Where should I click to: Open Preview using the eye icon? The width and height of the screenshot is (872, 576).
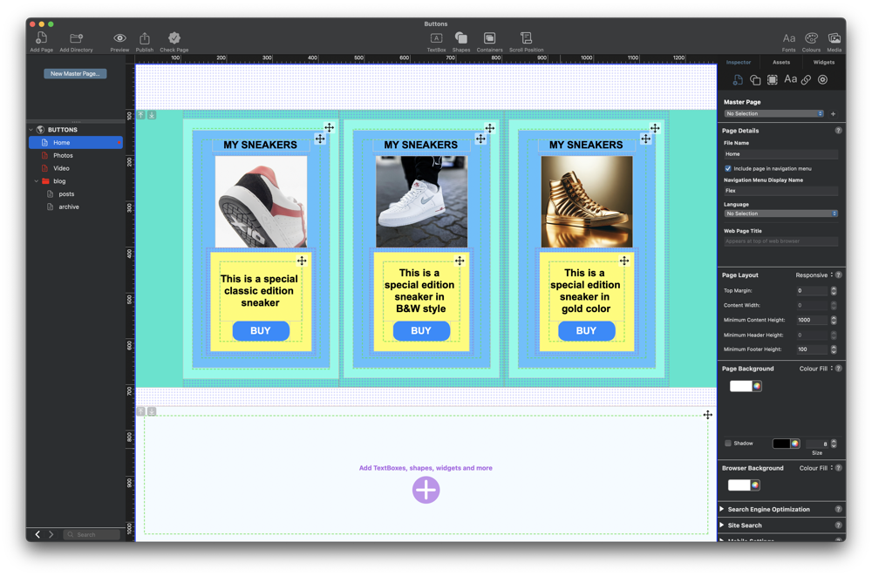point(119,38)
